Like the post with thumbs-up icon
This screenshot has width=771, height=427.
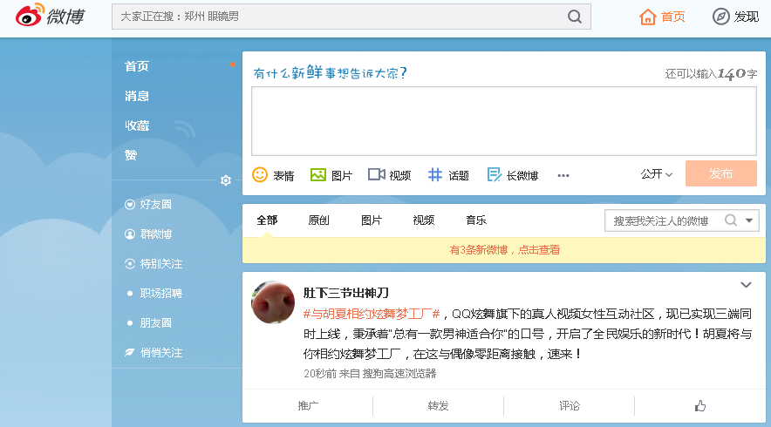pos(700,406)
